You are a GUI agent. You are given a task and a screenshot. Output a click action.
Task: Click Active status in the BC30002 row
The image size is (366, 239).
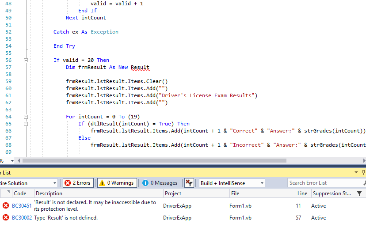pos(318,218)
